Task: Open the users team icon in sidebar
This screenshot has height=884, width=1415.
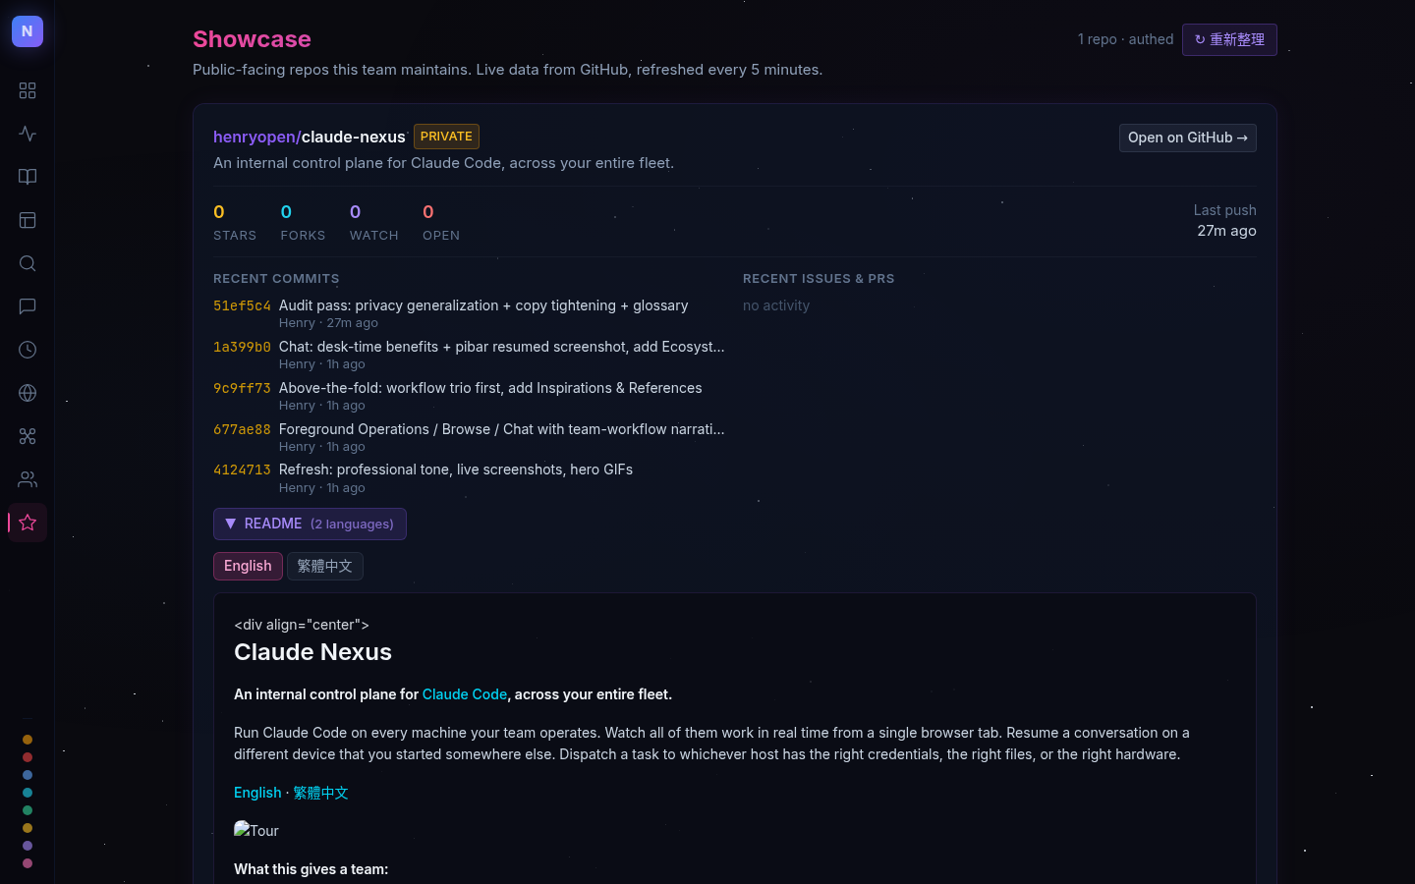Action: point(28,479)
